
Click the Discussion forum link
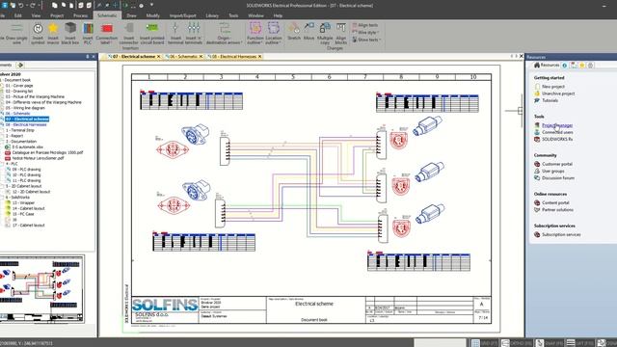pos(558,177)
